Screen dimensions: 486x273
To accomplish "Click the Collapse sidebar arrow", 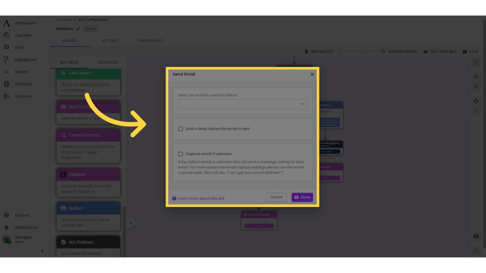I will tap(42, 251).
